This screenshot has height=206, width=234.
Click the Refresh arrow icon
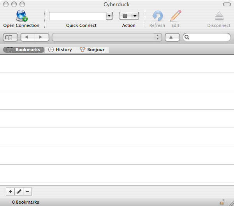point(157,16)
